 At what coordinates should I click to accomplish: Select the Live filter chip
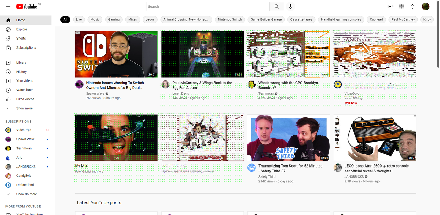[79, 19]
